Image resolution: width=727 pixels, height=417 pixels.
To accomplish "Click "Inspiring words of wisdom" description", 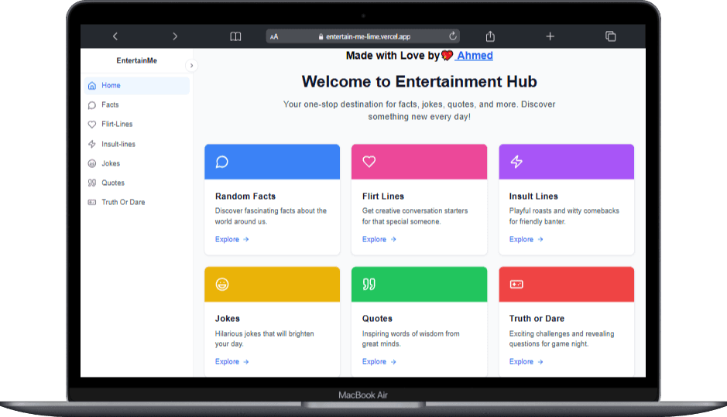I will 411,339.
